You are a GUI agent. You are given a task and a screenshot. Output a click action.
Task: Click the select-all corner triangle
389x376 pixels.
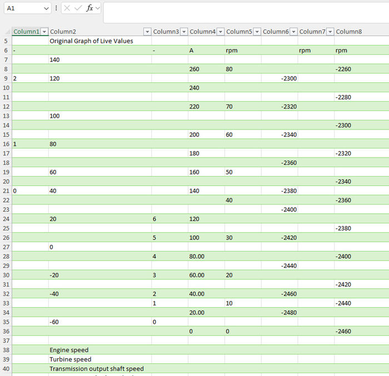[8, 32]
